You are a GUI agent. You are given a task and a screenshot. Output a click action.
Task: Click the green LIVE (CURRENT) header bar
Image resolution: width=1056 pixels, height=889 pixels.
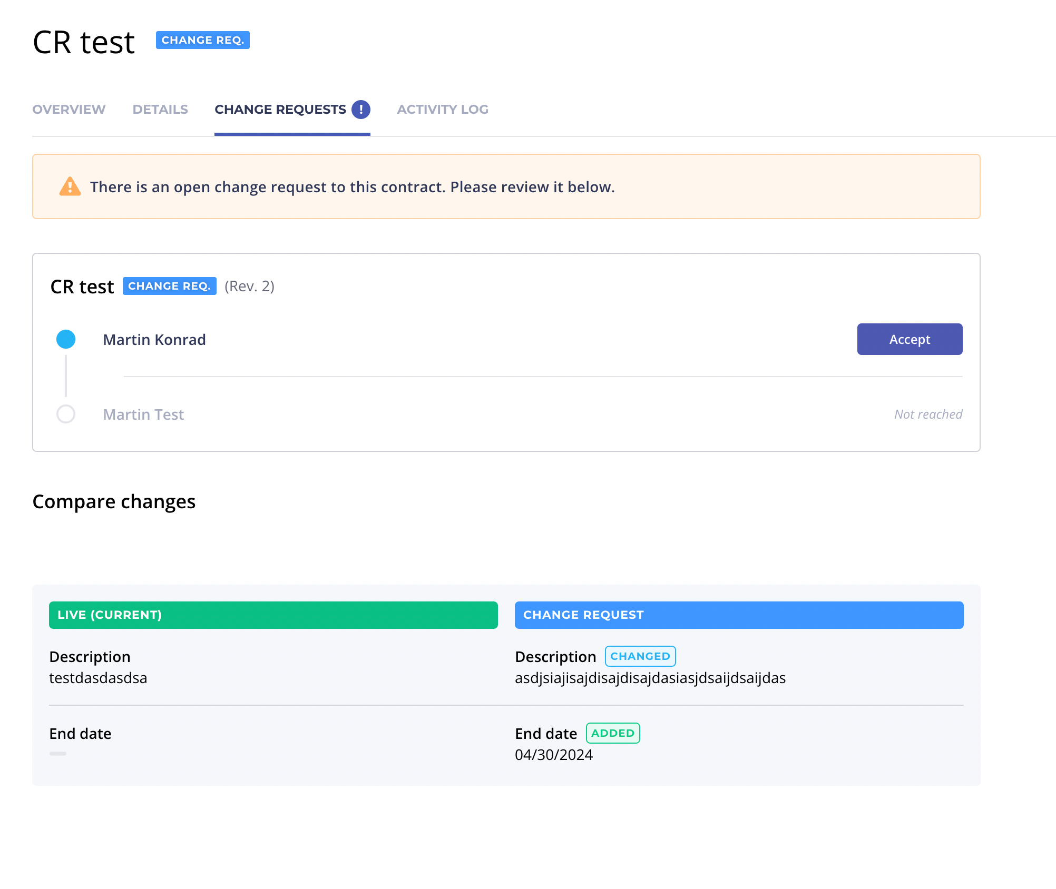pyautogui.click(x=273, y=615)
